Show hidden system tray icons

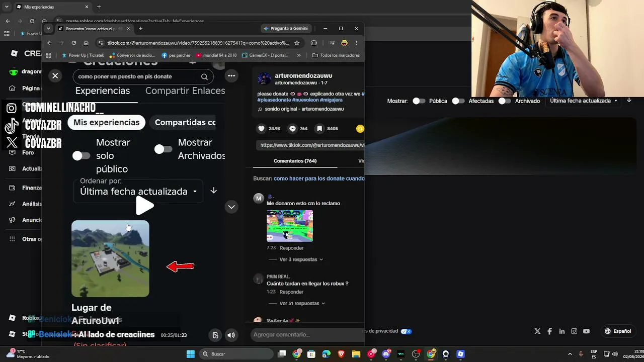[570, 354]
